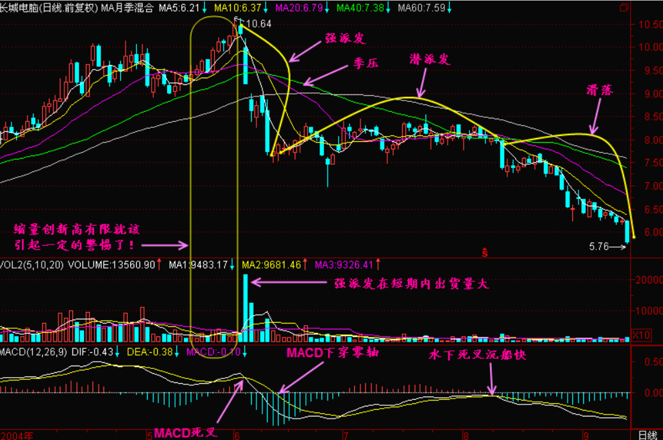The width and height of the screenshot is (663, 440).
Task: Click the 长城电脑 stock title label
Action: click(19, 7)
